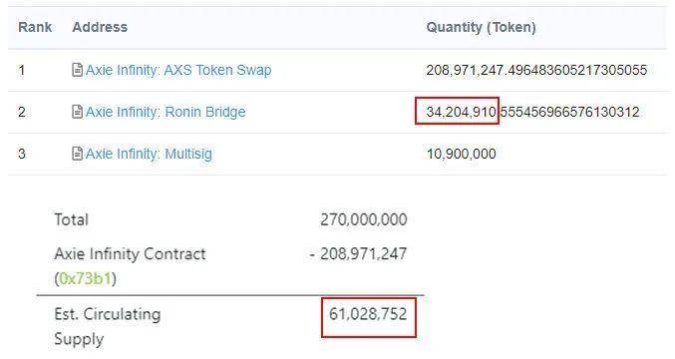This screenshot has height=359, width=675.
Task: Click the minus 208,971,247 contract figure
Action: 358,254
